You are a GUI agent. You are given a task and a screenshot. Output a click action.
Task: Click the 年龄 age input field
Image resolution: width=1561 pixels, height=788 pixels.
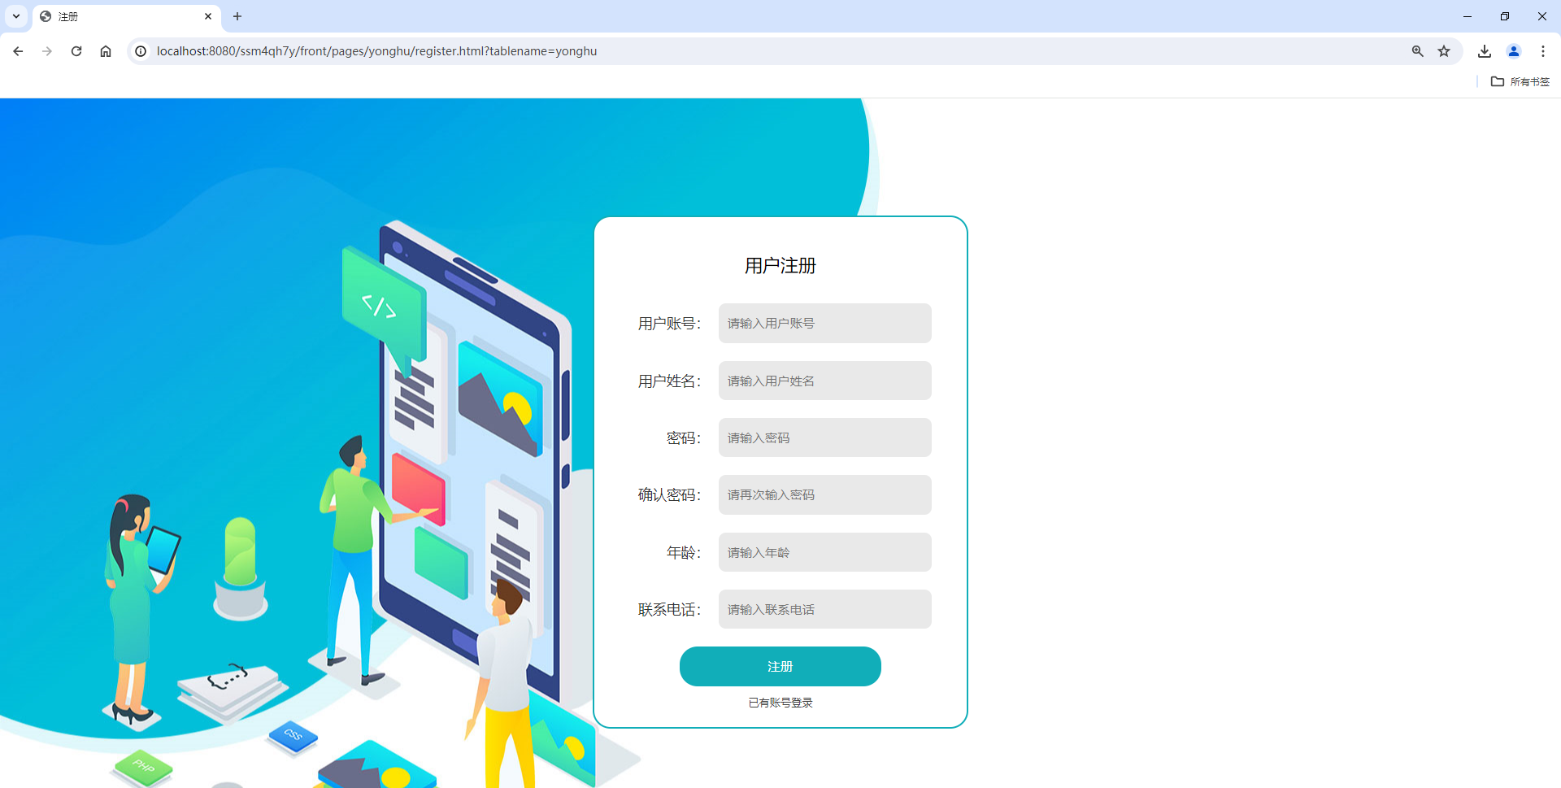[824, 552]
